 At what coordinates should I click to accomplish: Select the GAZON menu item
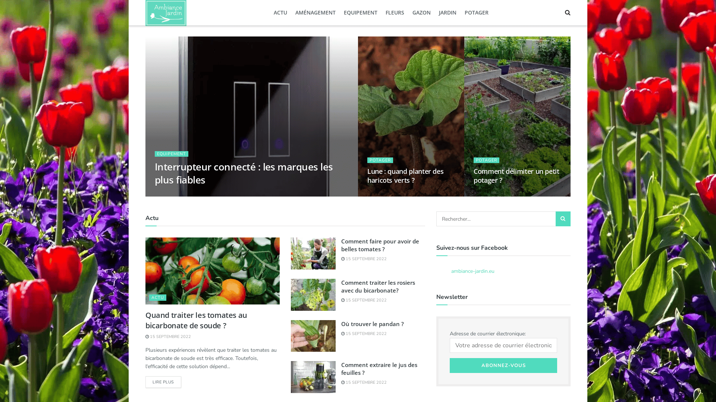[421, 13]
